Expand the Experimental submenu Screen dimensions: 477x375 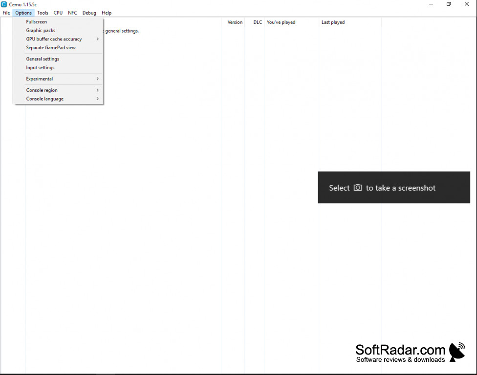pos(58,79)
